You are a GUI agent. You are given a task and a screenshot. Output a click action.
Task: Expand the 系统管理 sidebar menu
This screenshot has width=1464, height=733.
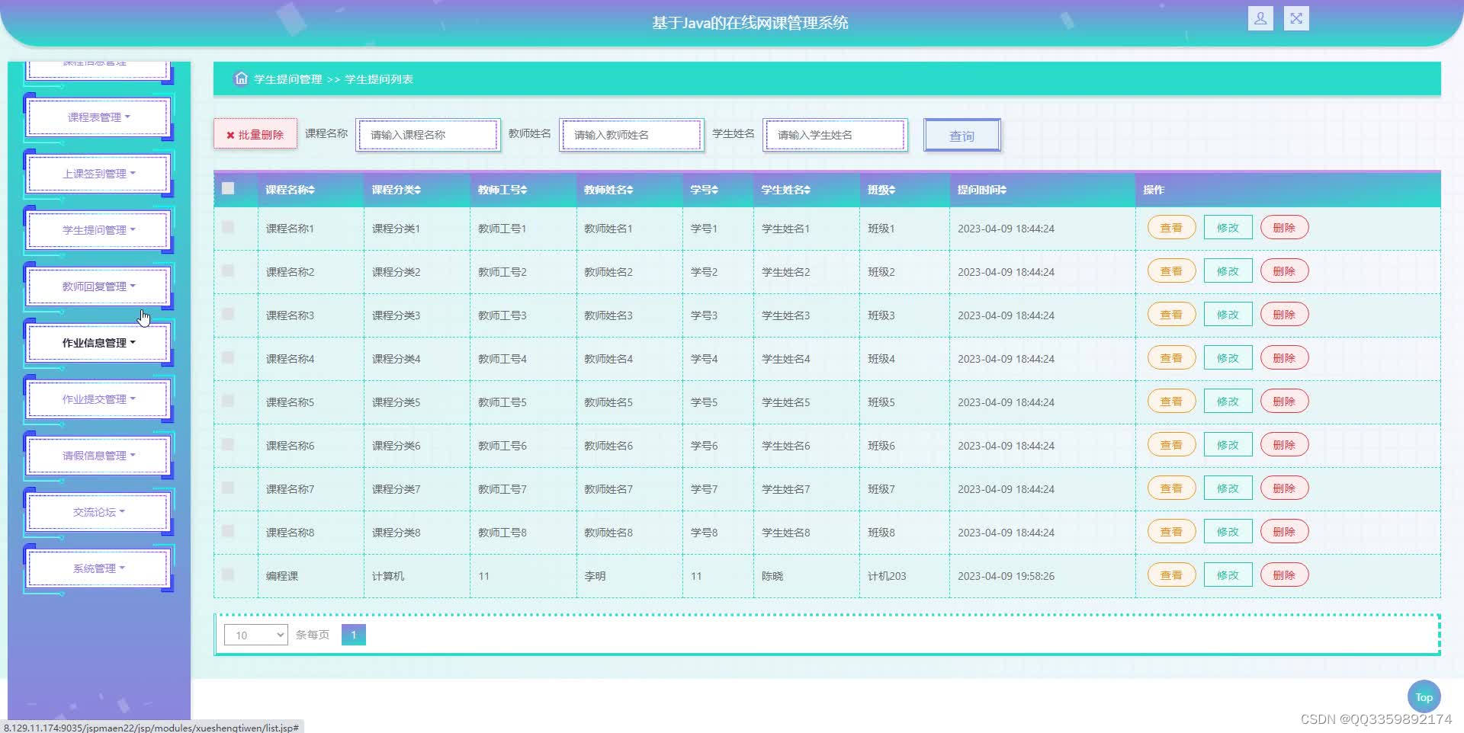[x=98, y=568]
